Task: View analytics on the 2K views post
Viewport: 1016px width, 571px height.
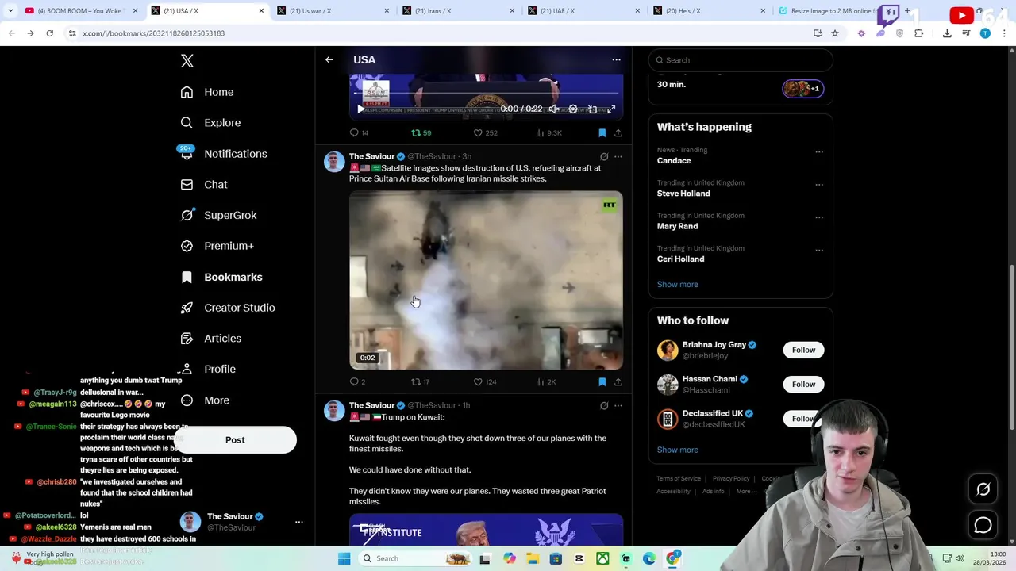Action: point(546,382)
